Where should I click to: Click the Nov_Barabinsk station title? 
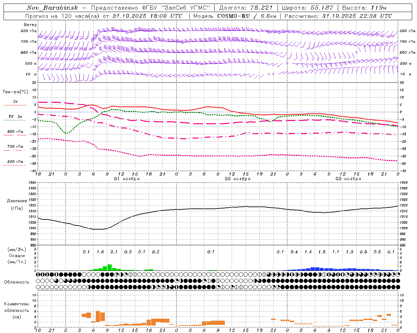pyautogui.click(x=52, y=8)
